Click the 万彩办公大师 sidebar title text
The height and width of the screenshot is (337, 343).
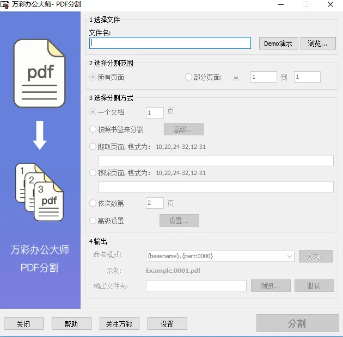pos(40,249)
